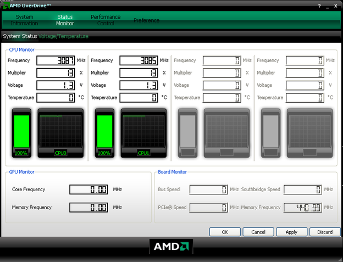Click the CPU1 label under graph
Viewport: 343px width, 262px height.
click(143, 153)
